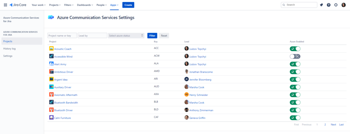Select Projects in the sidebar
The height and width of the screenshot is (134, 350).
click(x=22, y=41)
